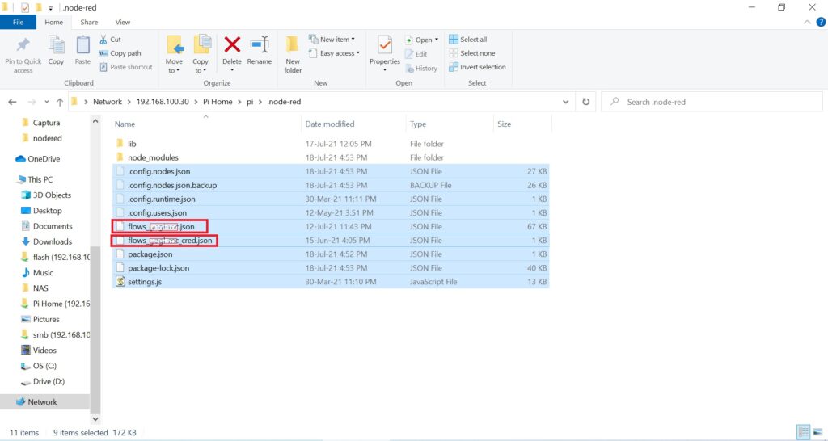828x441 pixels.
Task: Click the Pin to Quick access icon
Action: [23, 45]
